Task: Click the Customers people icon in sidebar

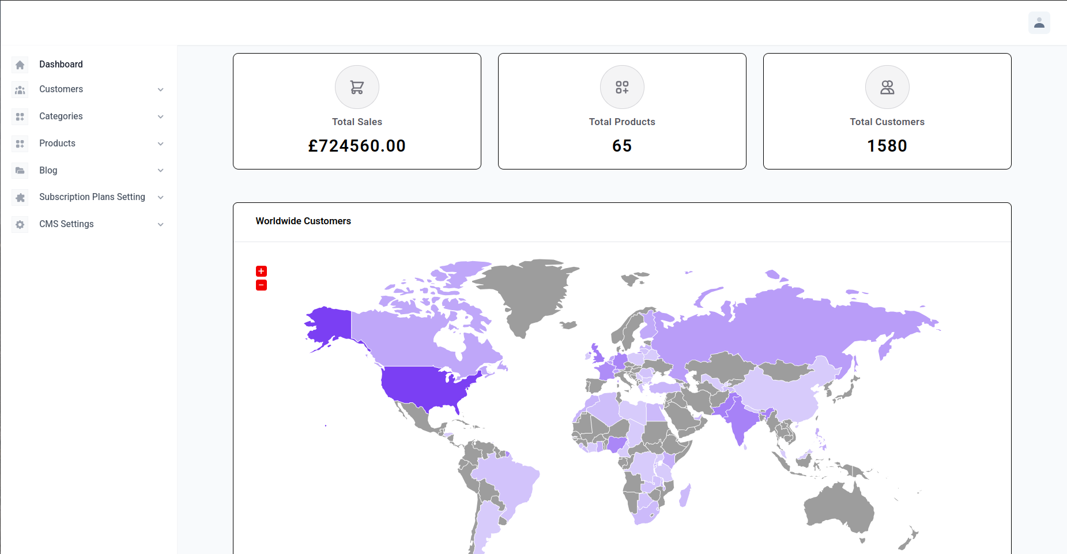Action: coord(20,90)
